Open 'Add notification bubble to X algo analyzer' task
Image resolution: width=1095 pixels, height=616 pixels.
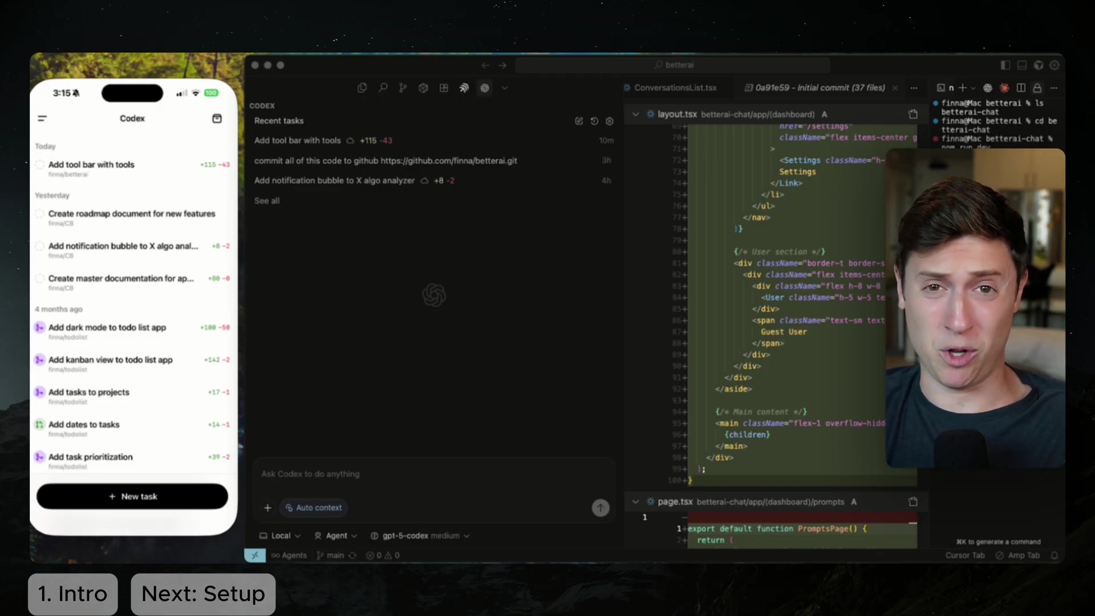click(434, 181)
